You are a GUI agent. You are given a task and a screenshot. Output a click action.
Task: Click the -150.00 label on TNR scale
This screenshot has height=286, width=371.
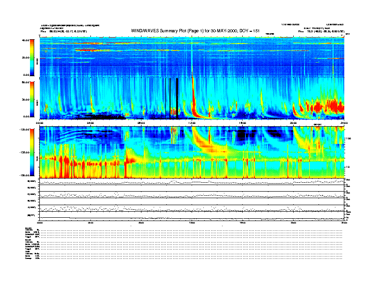pos(25,175)
